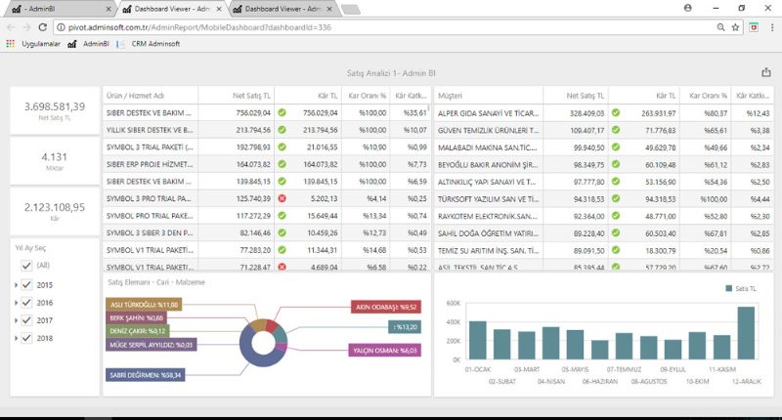Screen dimensions: 782x420
Task: Click SABRİ DEĞİRMEN donut label
Action: tap(145, 375)
